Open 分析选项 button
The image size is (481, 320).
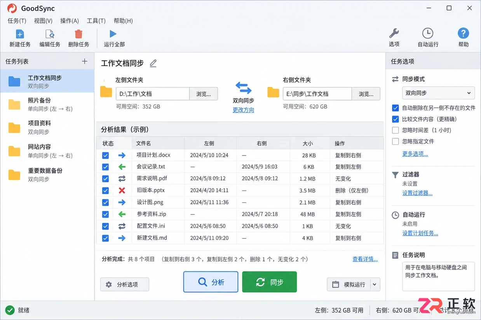(x=124, y=284)
